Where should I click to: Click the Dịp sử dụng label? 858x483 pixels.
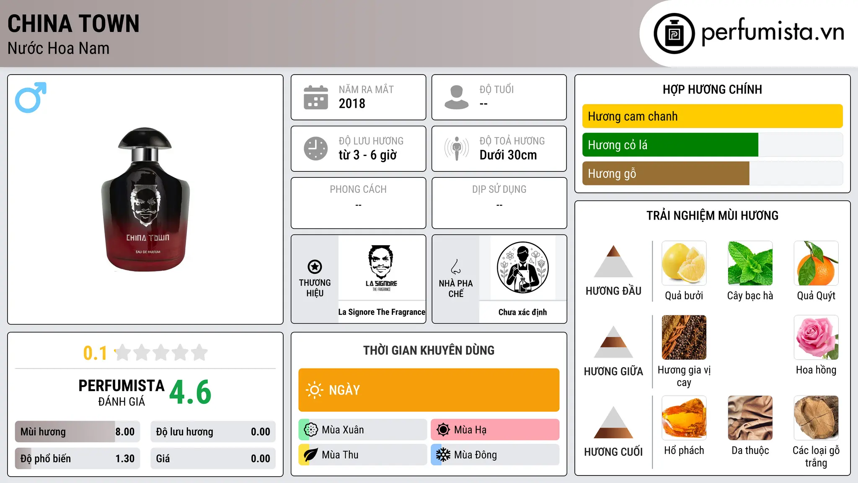click(499, 190)
